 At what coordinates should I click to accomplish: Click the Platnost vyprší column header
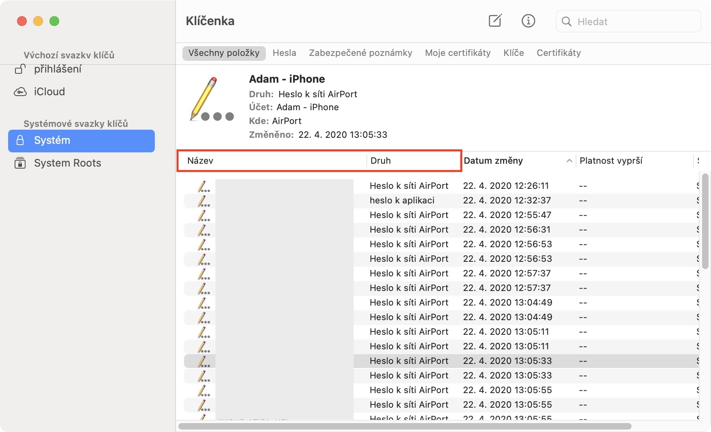point(611,161)
